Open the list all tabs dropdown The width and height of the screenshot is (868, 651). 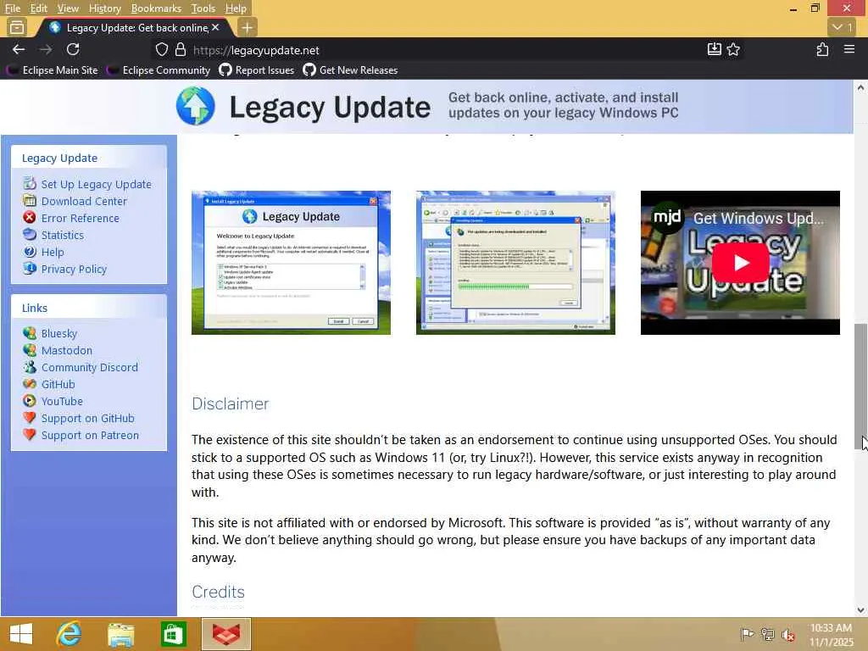click(843, 28)
